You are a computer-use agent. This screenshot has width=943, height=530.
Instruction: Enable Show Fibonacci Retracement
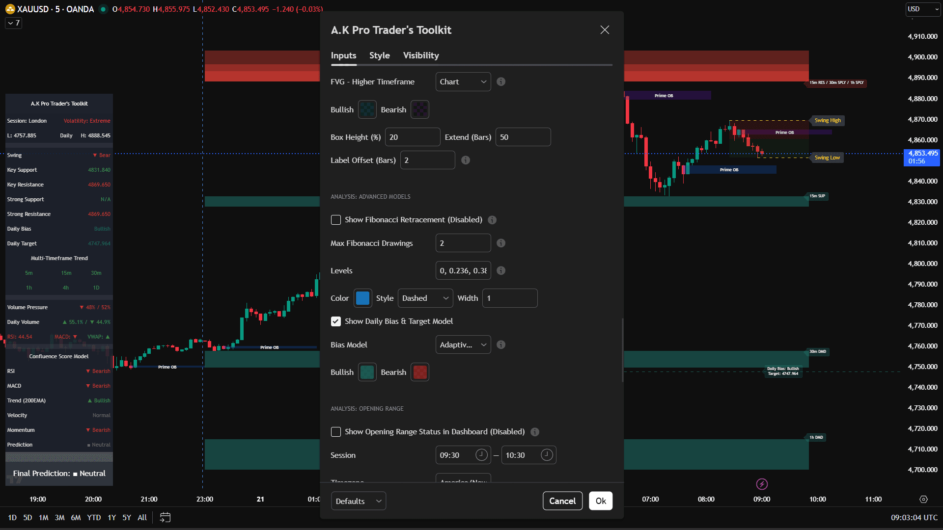click(336, 220)
